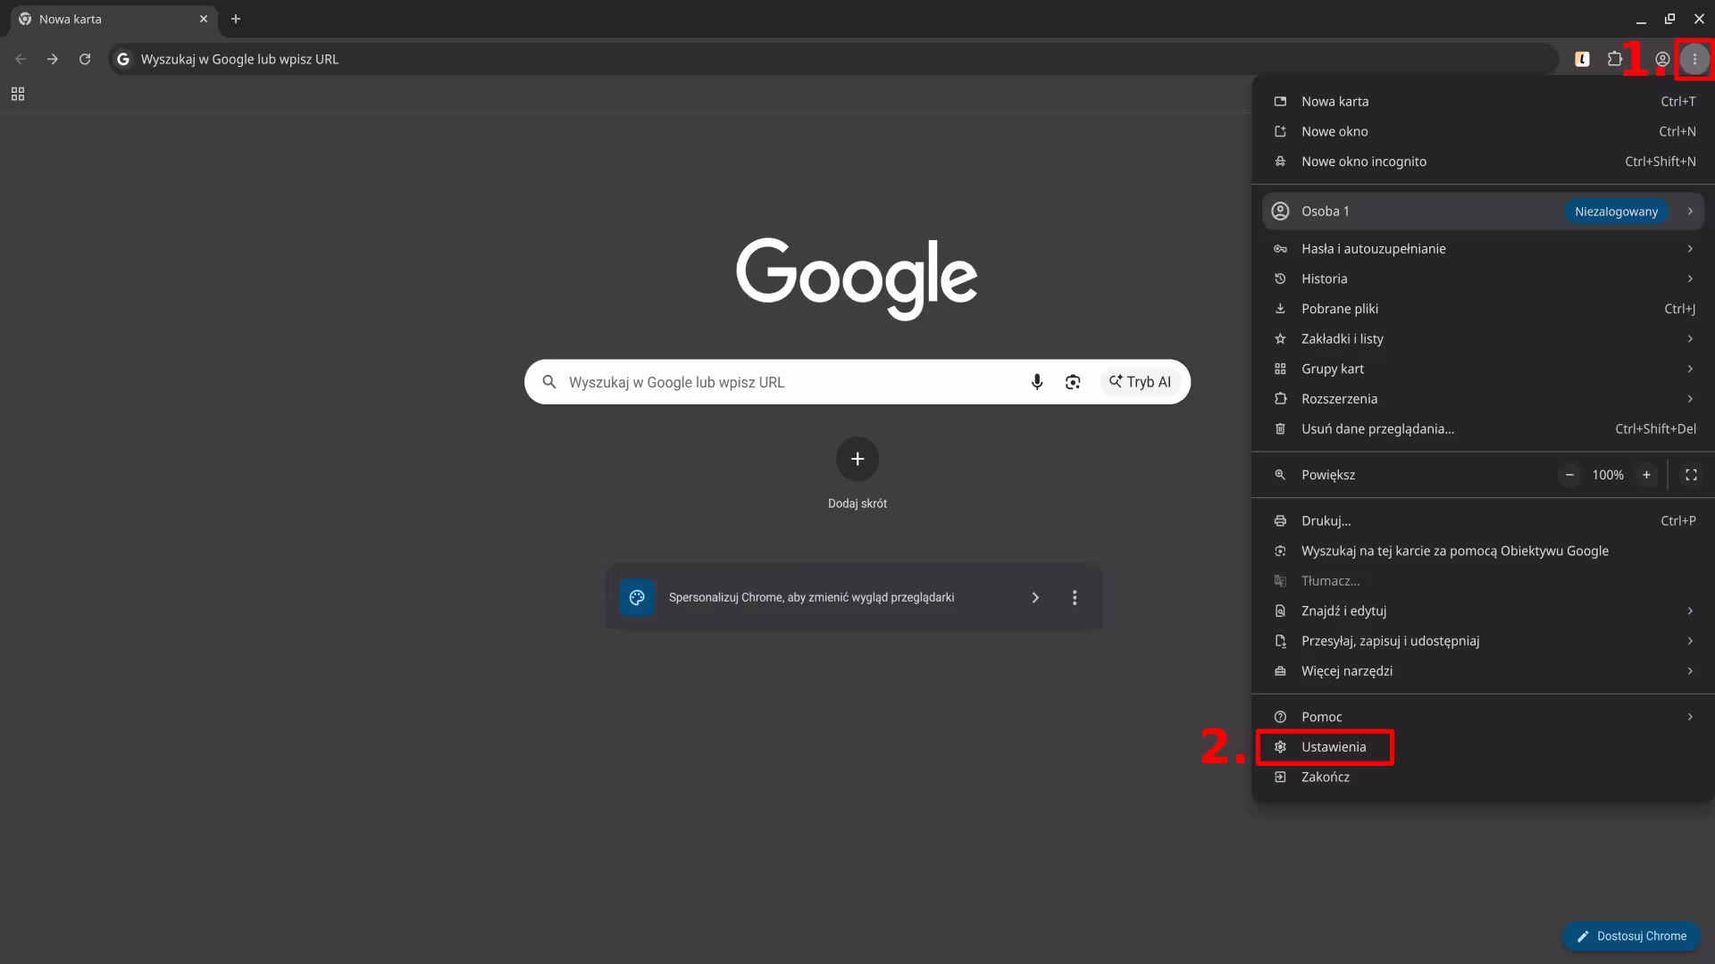
Task: Select Nowa karta menu item
Action: click(1483, 102)
